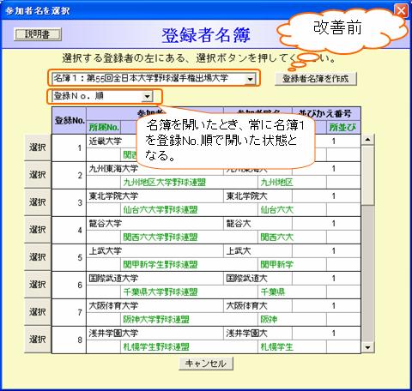This screenshot has width=412, height=391.
Task: Click the 上武大 short name cell
Action: (x=257, y=251)
